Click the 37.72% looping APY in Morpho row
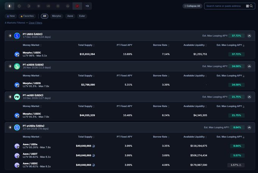 point(236,54)
